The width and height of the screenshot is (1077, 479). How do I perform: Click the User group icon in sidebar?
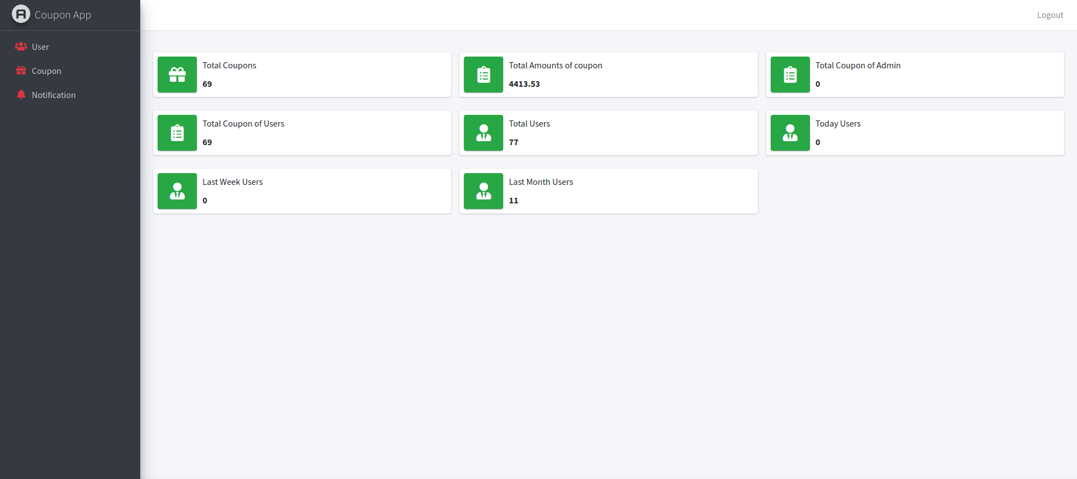[21, 46]
